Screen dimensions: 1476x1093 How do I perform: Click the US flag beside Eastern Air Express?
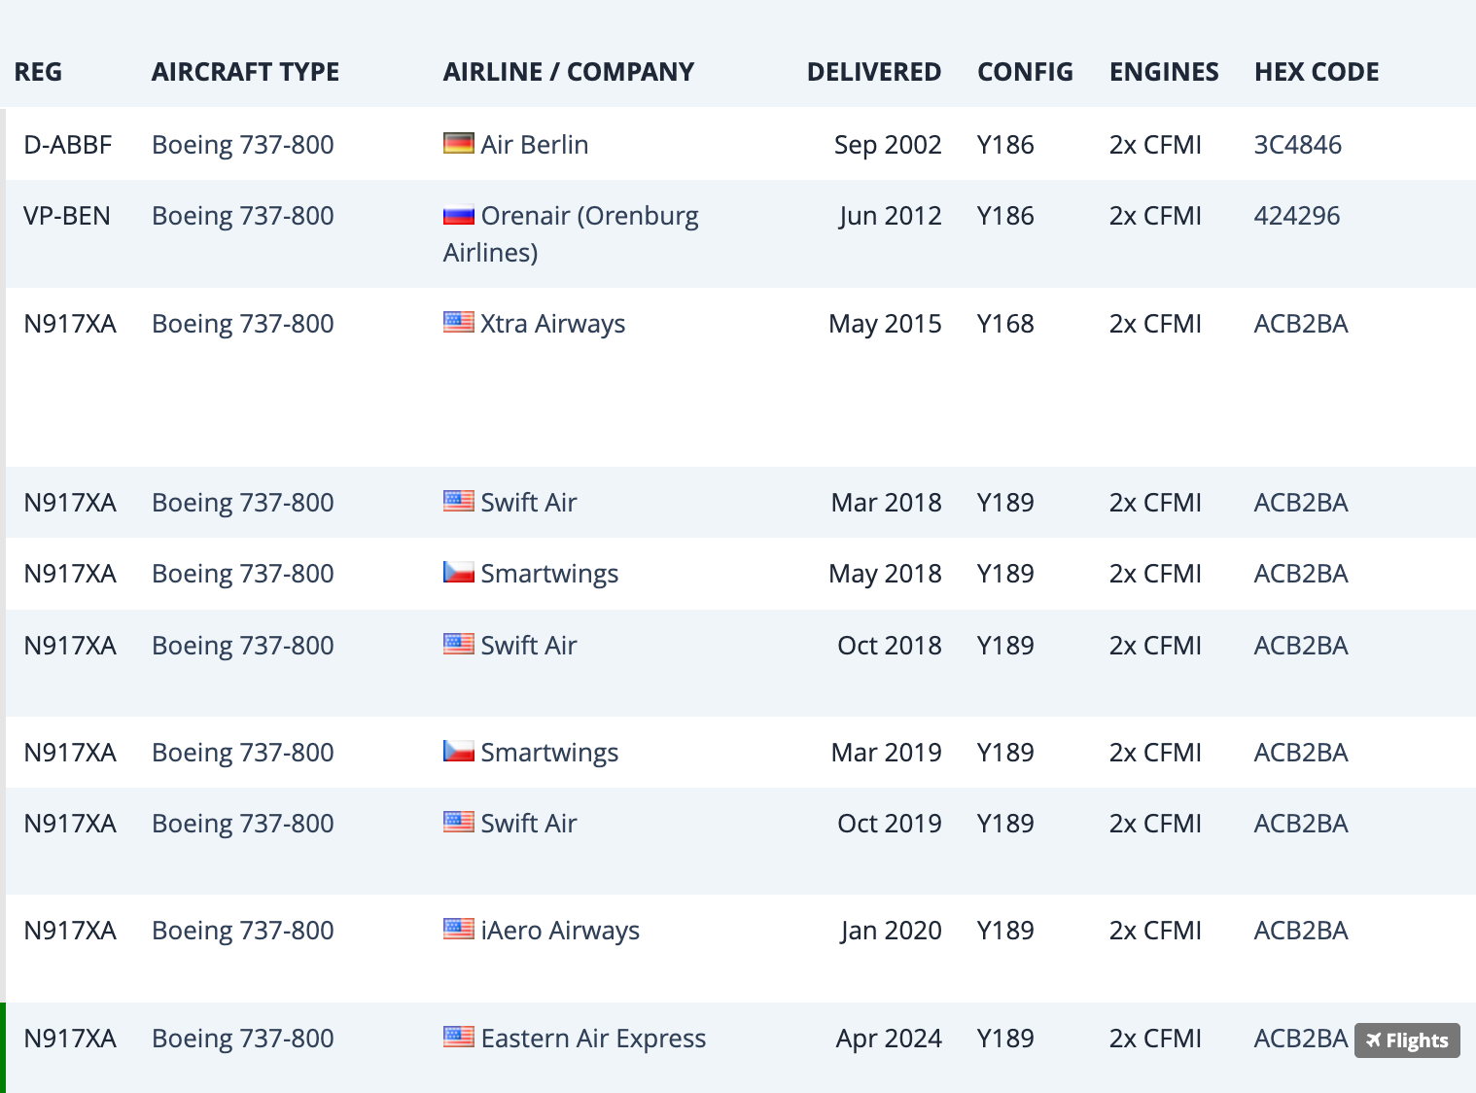459,1037
